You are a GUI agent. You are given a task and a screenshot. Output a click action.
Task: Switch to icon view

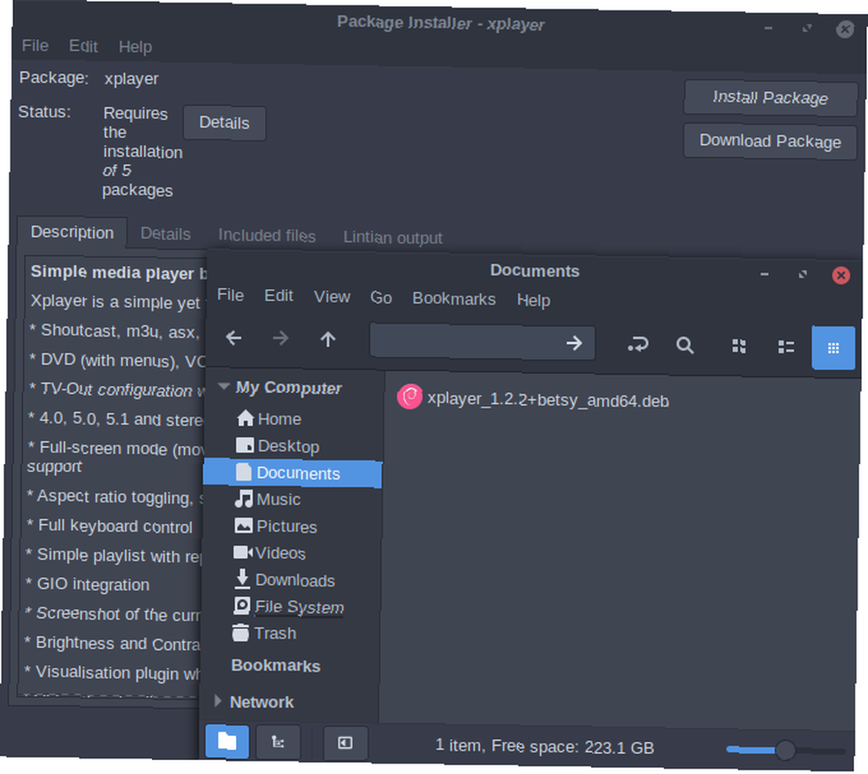pyautogui.click(x=739, y=346)
